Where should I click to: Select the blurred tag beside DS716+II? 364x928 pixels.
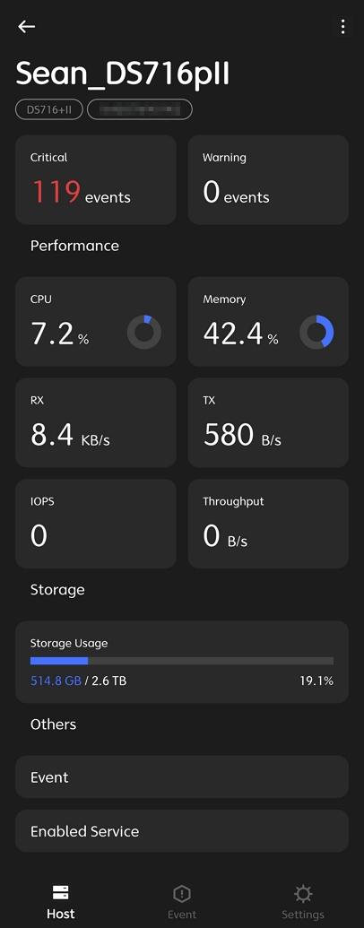pos(140,109)
